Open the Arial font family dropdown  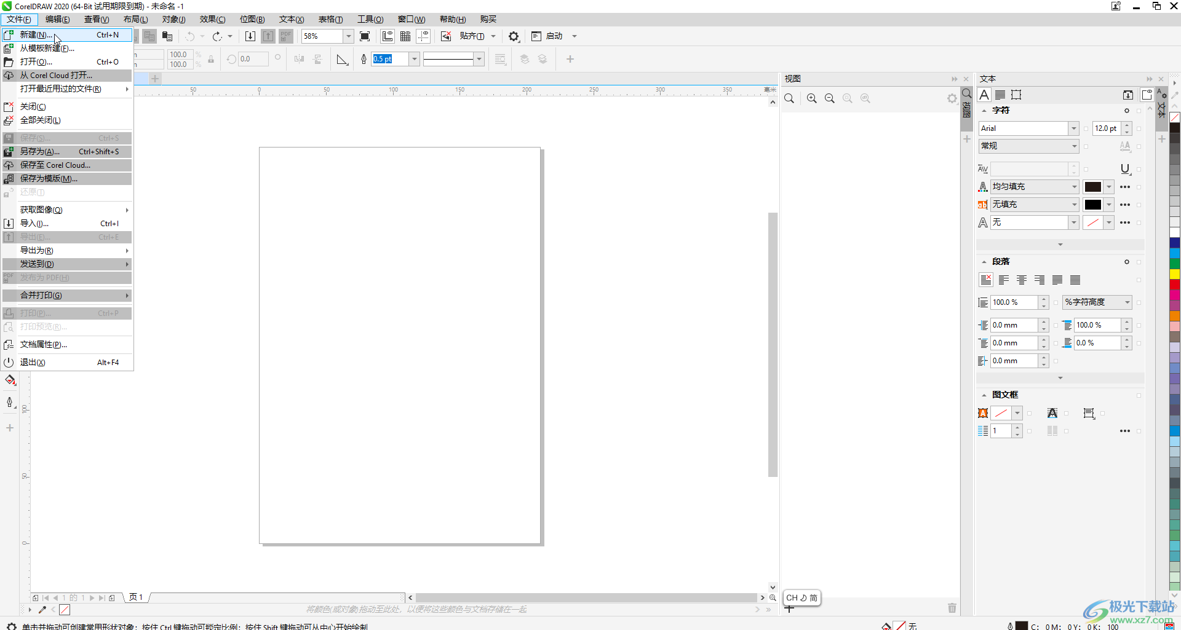(1073, 128)
